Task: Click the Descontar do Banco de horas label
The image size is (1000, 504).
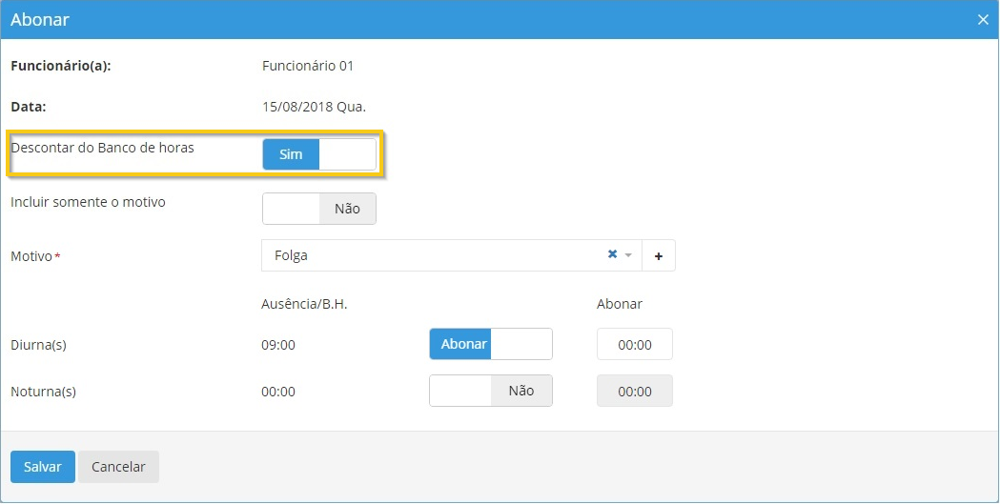Action: click(x=102, y=148)
